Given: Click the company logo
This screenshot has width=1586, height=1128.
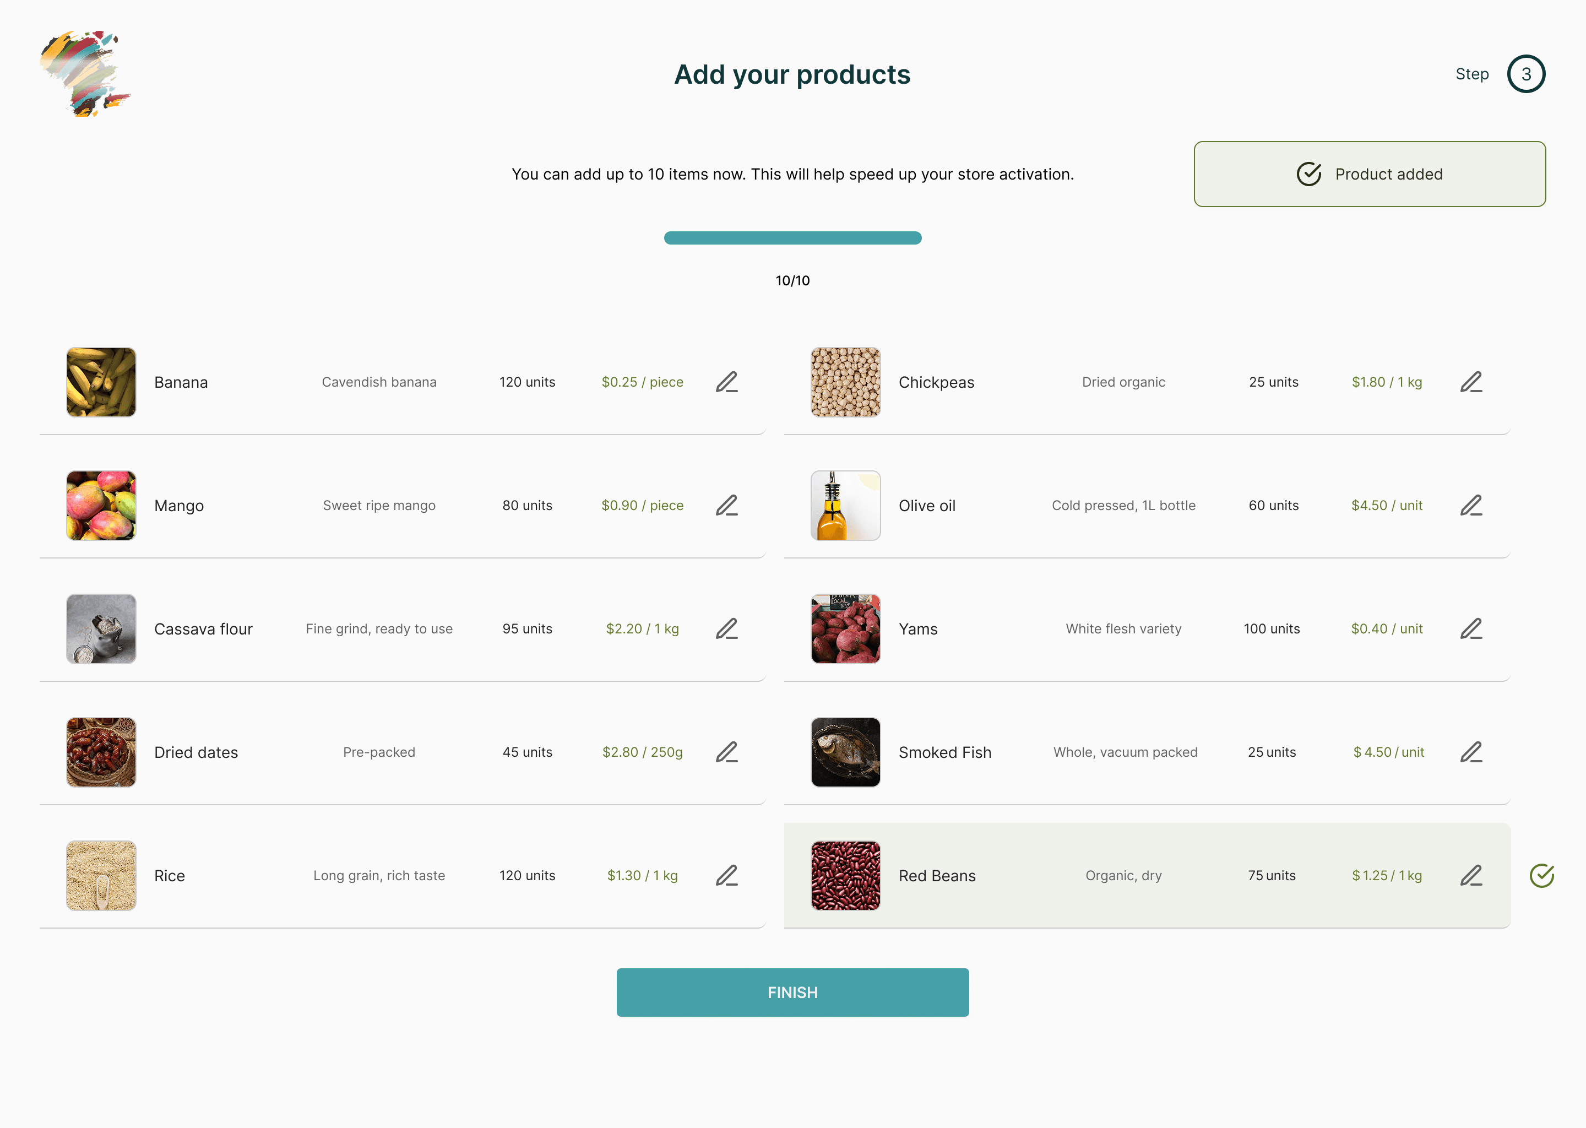Looking at the screenshot, I should pyautogui.click(x=85, y=74).
